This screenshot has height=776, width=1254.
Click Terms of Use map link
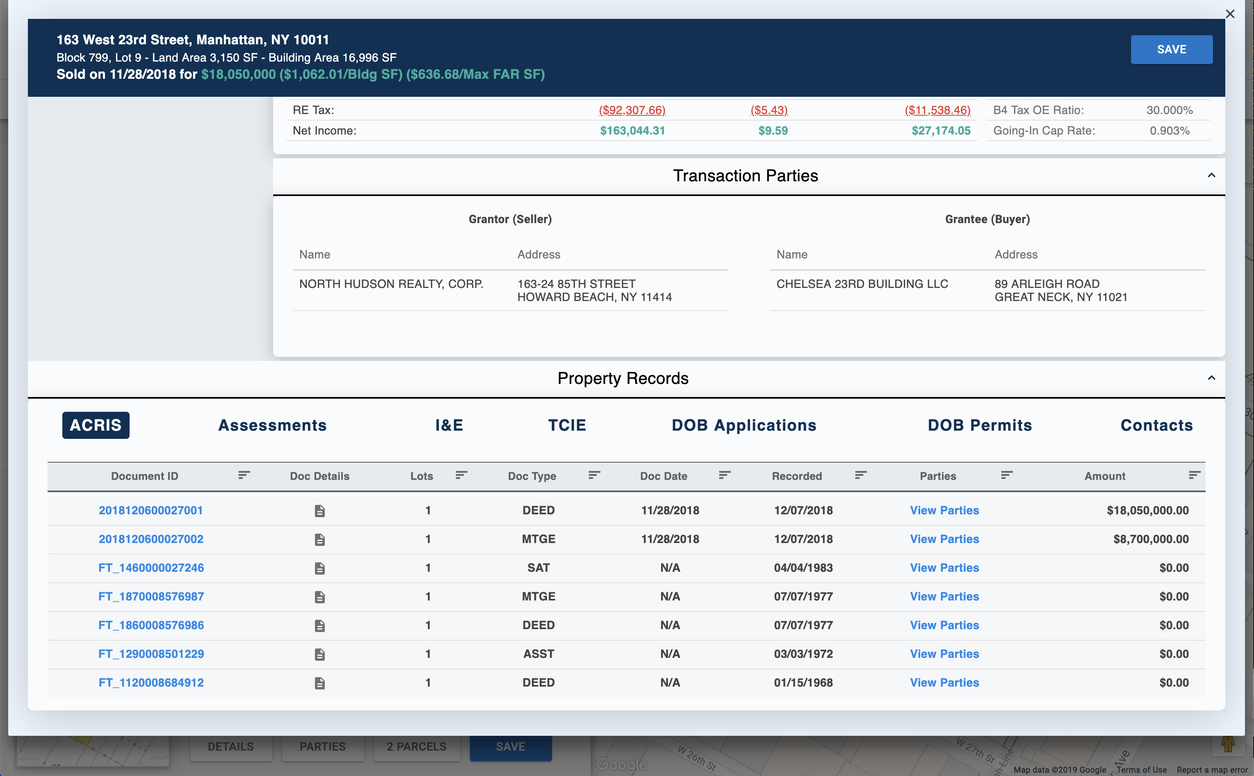(1141, 770)
